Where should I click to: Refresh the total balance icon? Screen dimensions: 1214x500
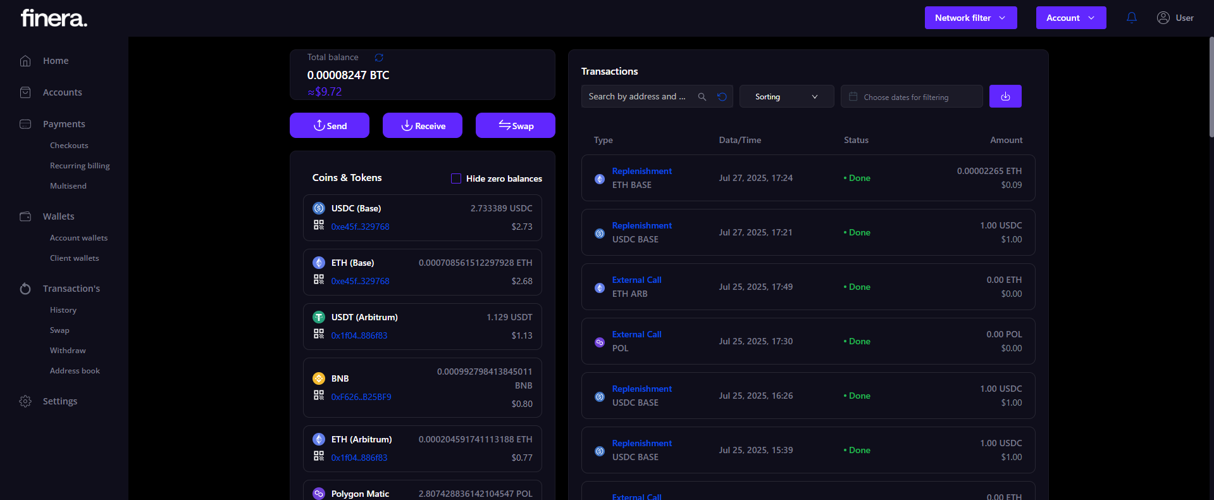coord(379,58)
